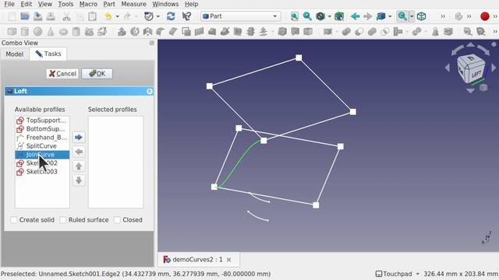Expand hidden second toolbar row chevron
The image size is (499, 280).
(495, 31)
